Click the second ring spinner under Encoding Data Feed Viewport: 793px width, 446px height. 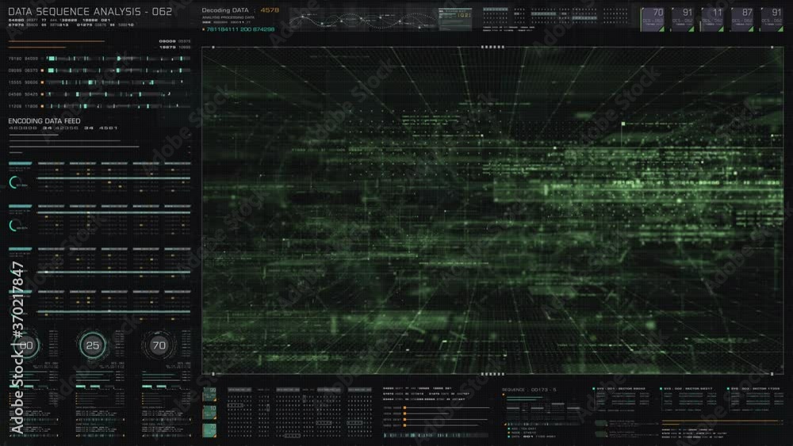[x=14, y=225]
